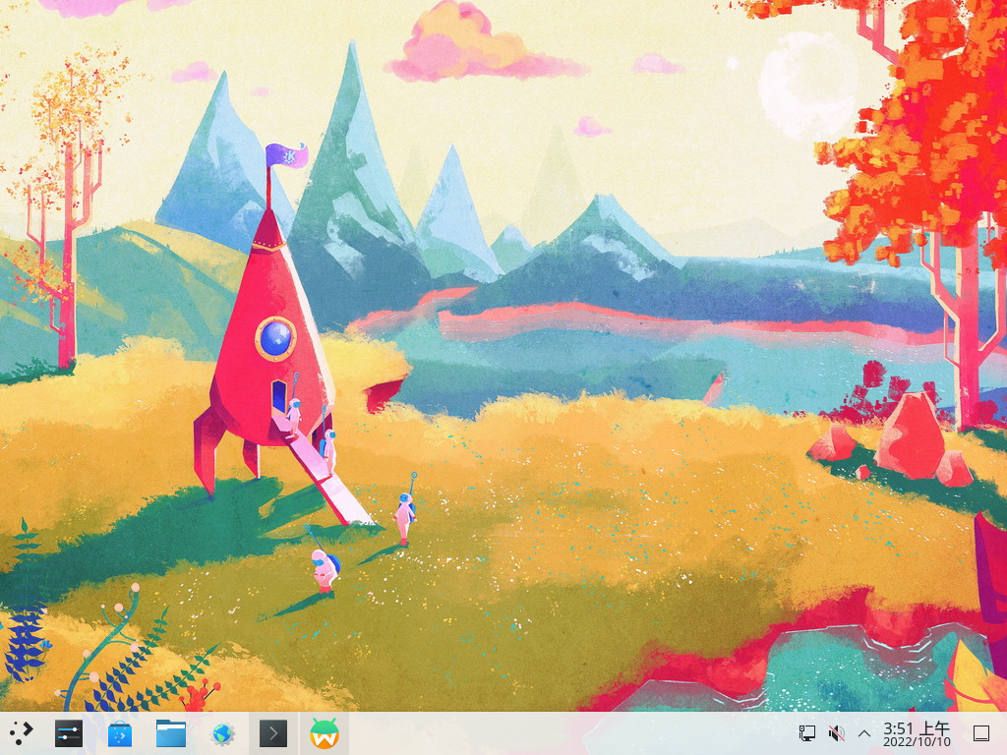Open the network connections tray icon
The width and height of the screenshot is (1007, 755).
[x=807, y=732]
